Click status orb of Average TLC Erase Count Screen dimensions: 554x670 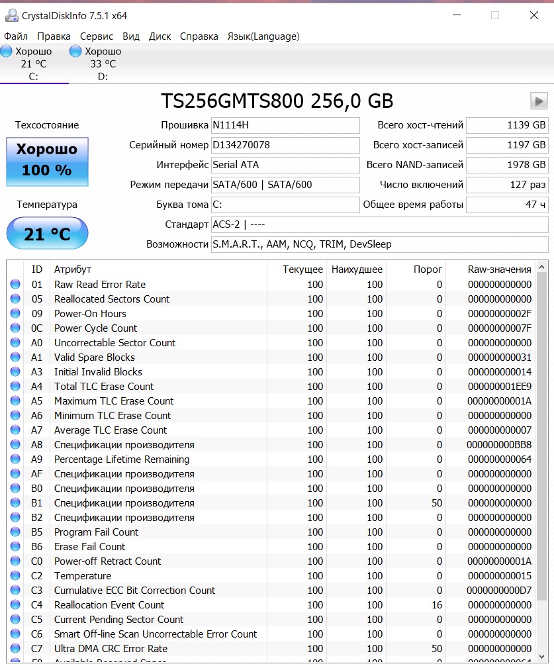[15, 430]
